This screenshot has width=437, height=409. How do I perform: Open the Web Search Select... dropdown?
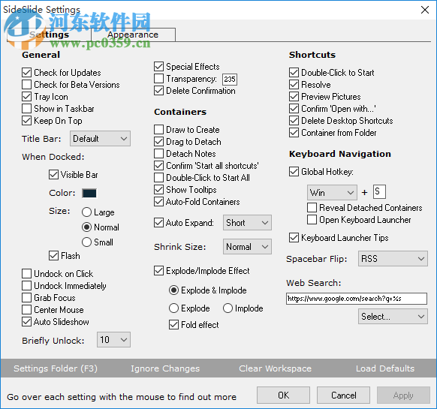pos(393,317)
